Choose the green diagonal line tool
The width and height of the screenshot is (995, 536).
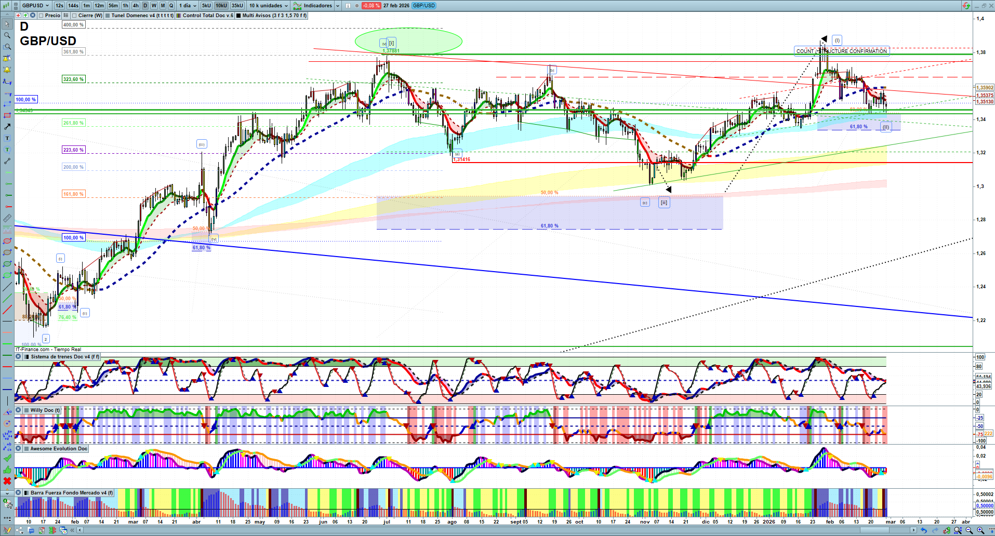[x=7, y=298]
